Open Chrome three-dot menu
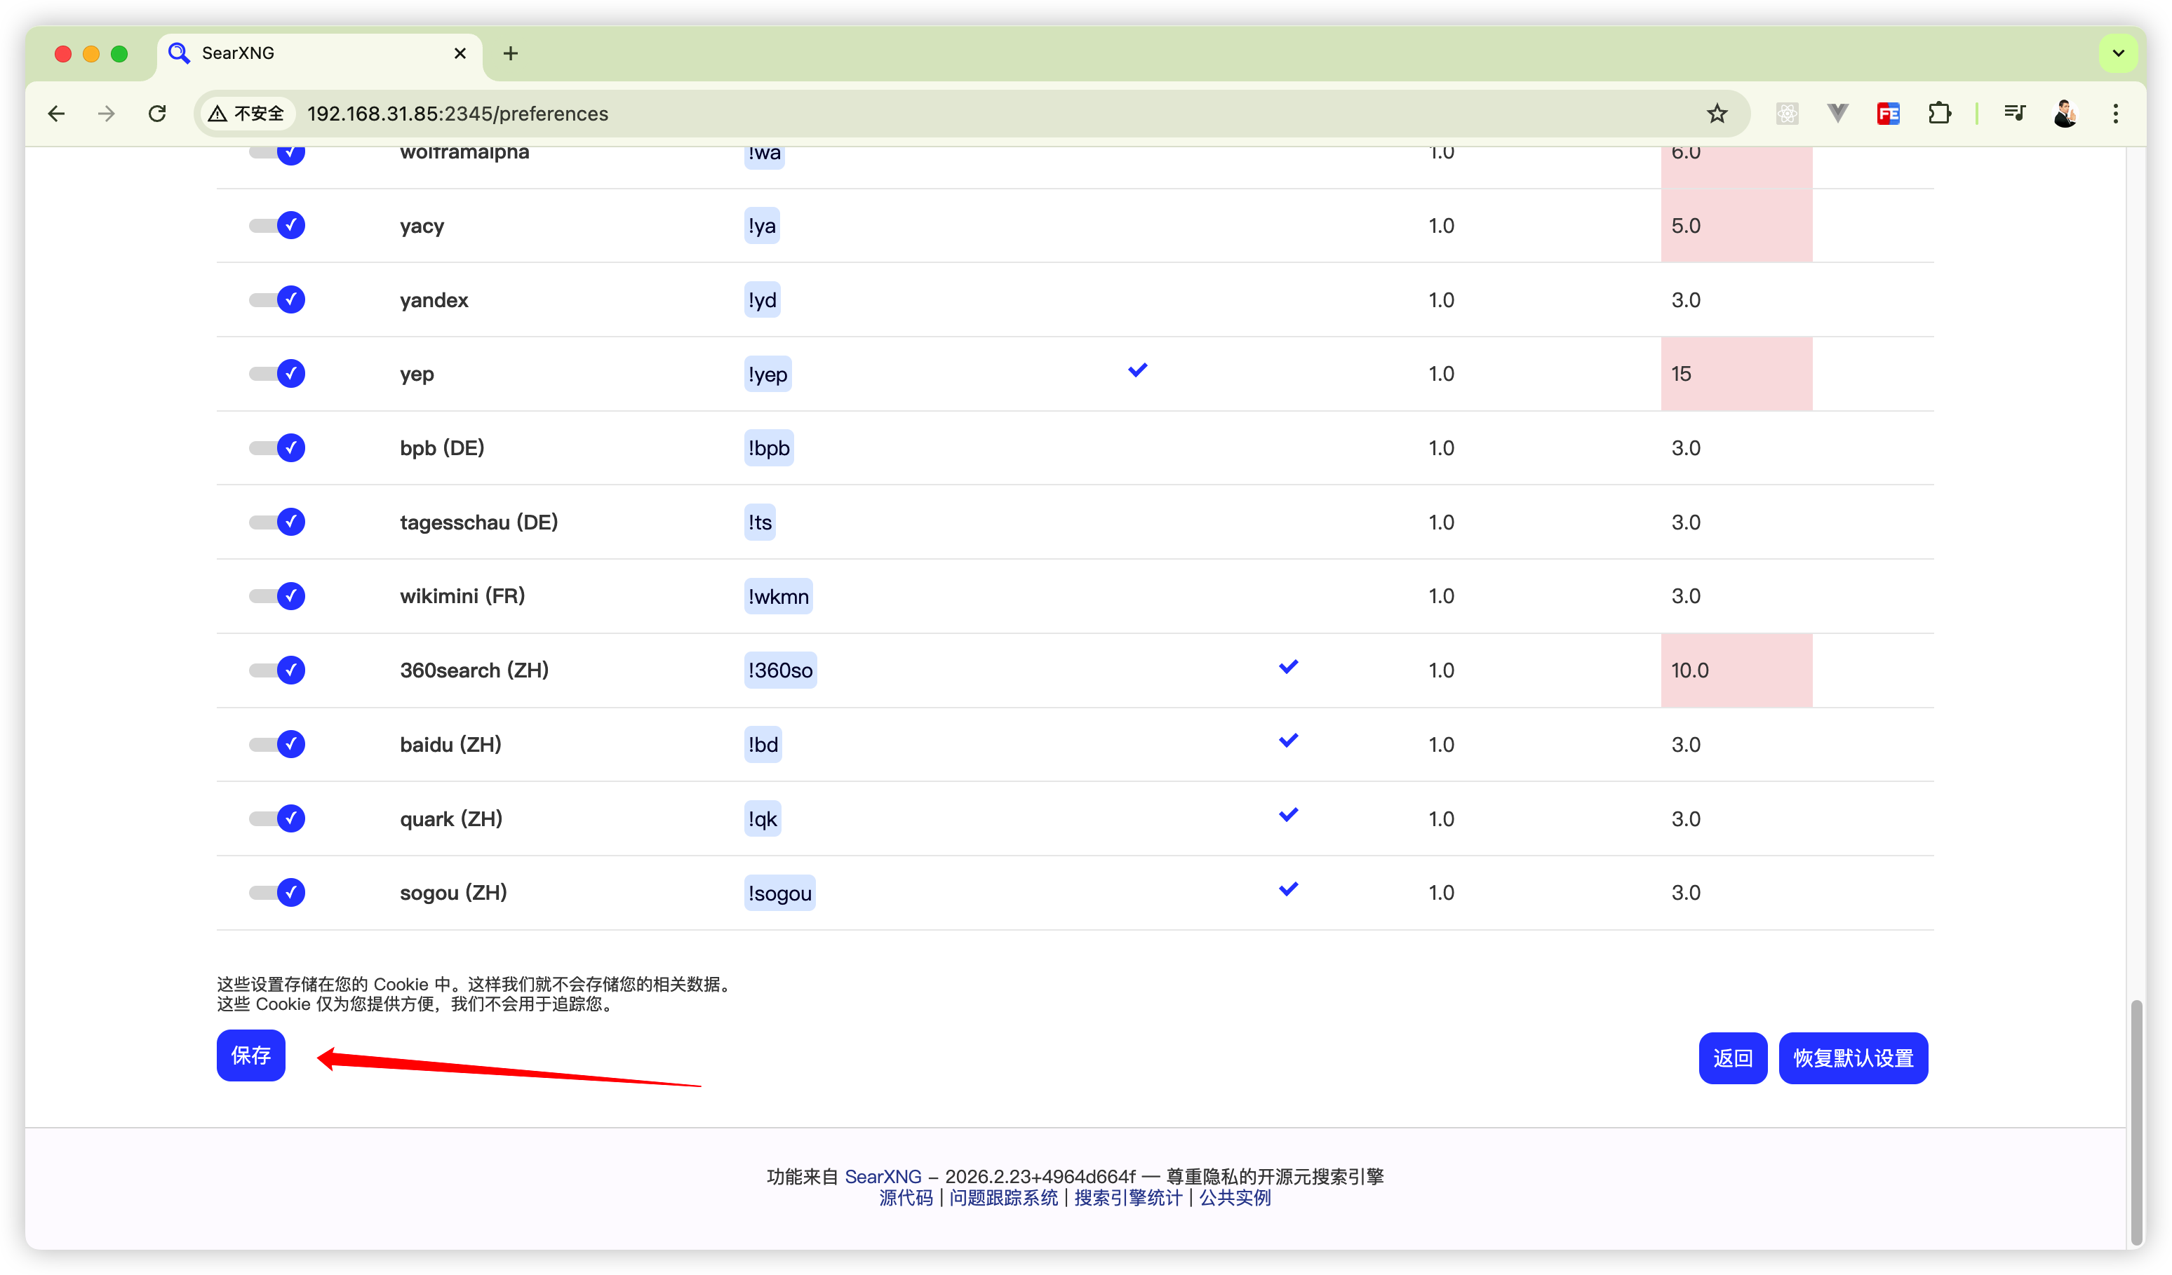This screenshot has width=2172, height=1275. (2115, 114)
